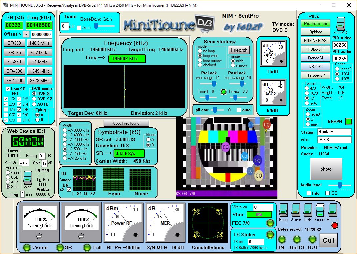Click the red Record indicator LED
Screen dimensions: 357x254
coord(335,226)
